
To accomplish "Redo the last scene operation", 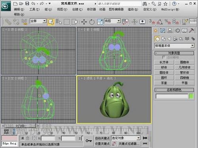I will (42, 4).
